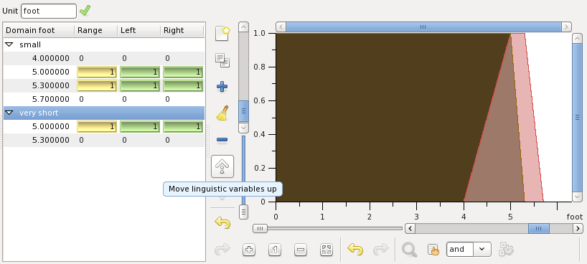Click green Right cell of very short 5.000000
Image resolution: width=587 pixels, height=264 pixels.
[183, 126]
